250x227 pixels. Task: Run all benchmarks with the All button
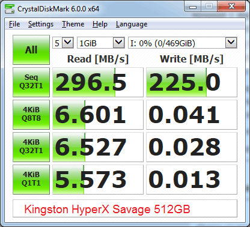click(31, 50)
